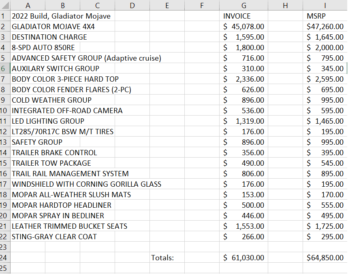Select cell GLADIATOR MOJAVE 4X4

(x=53, y=26)
